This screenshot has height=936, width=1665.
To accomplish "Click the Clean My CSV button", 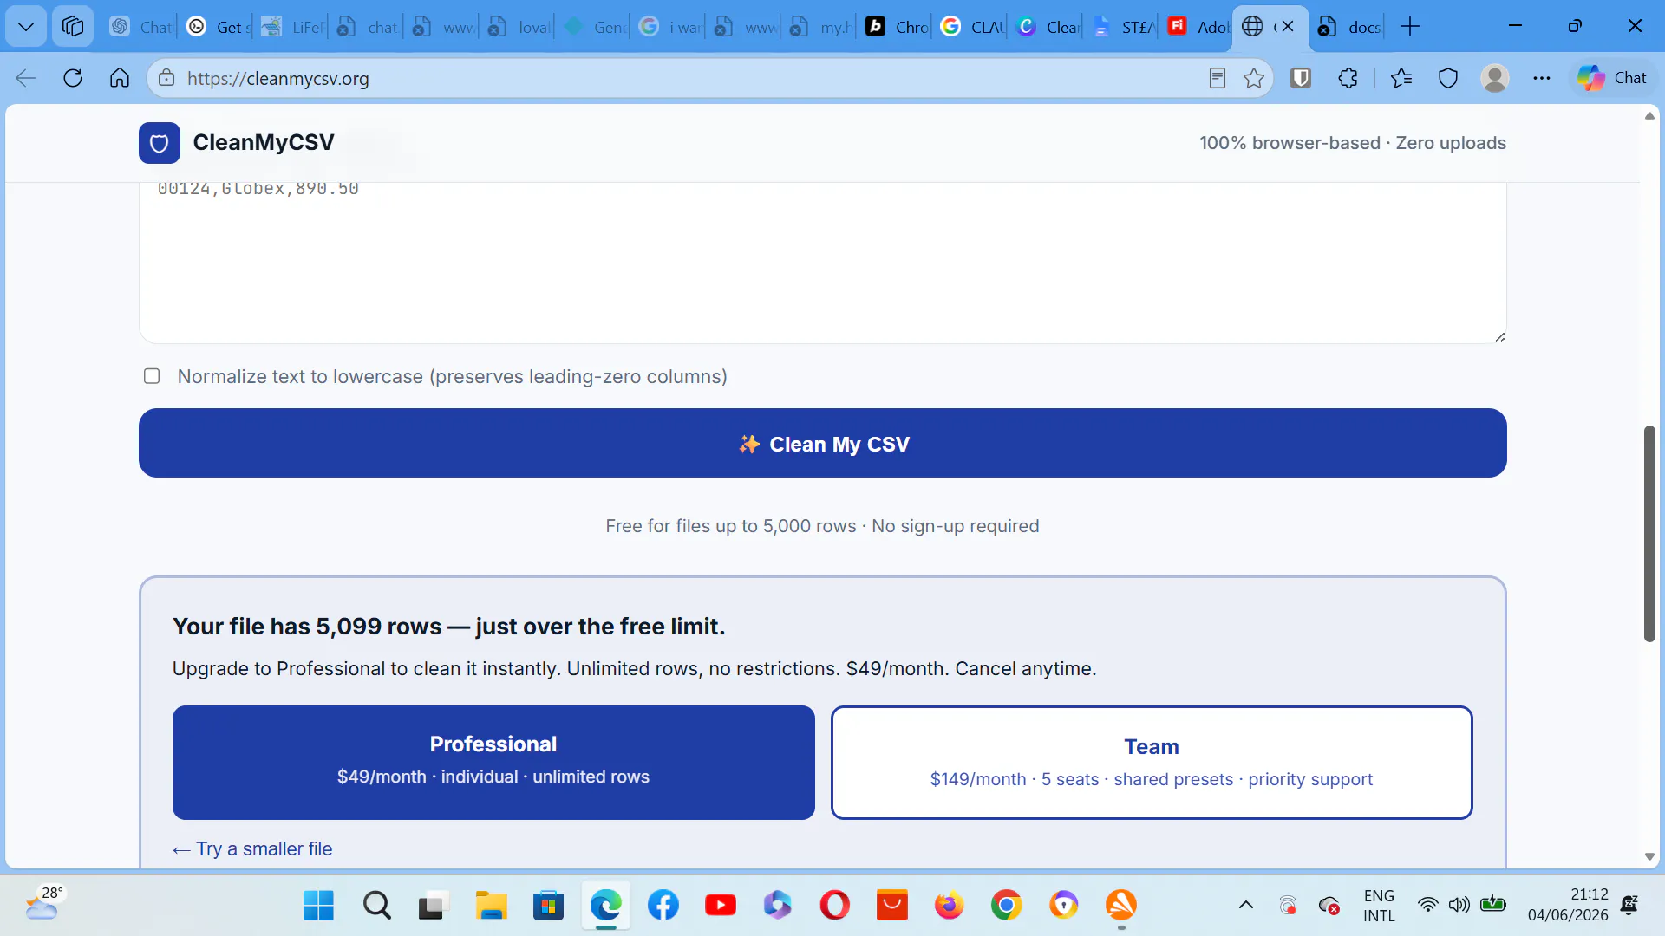I will [823, 443].
